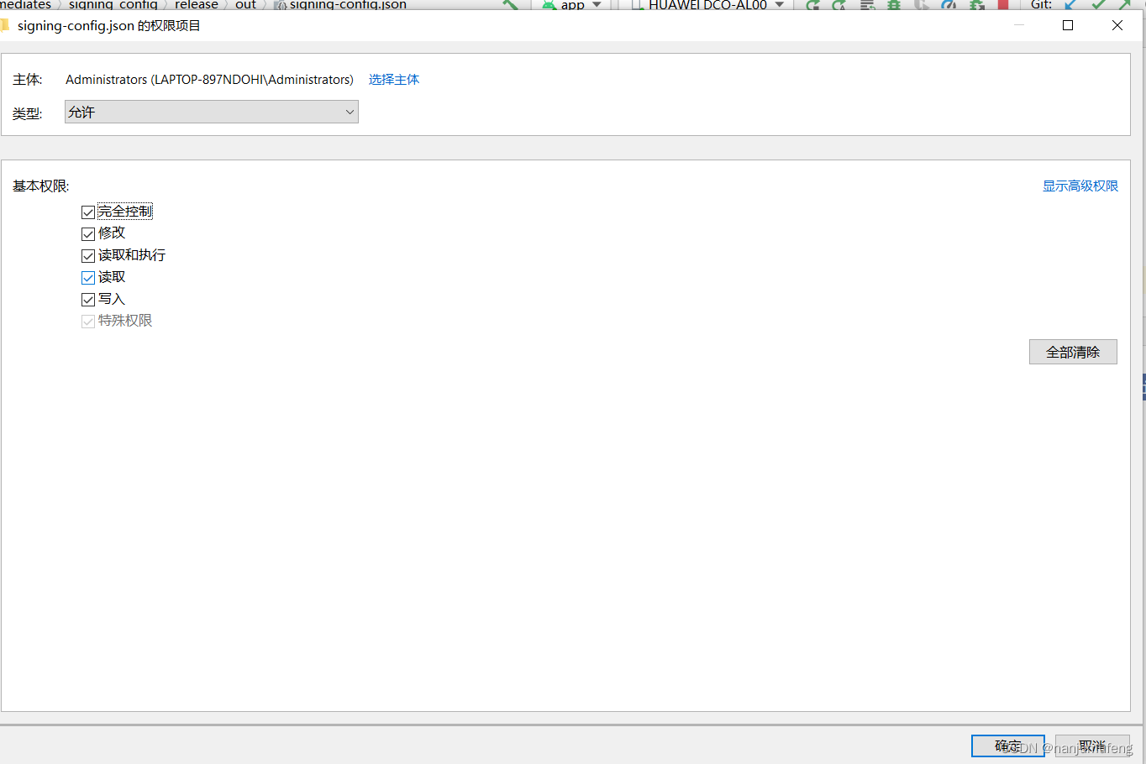1146x764 pixels.
Task: Click the release breadcrumb in Android Studio
Action: (x=197, y=5)
